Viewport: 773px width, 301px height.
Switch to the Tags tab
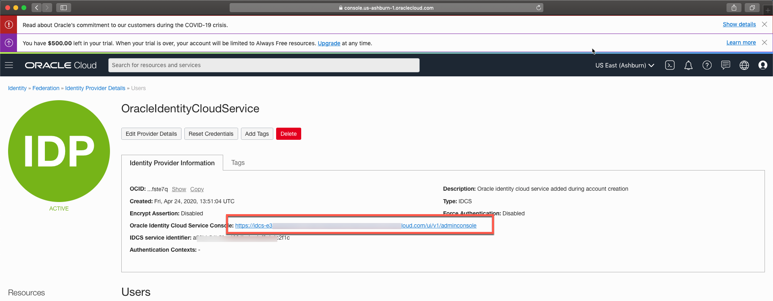[238, 162]
